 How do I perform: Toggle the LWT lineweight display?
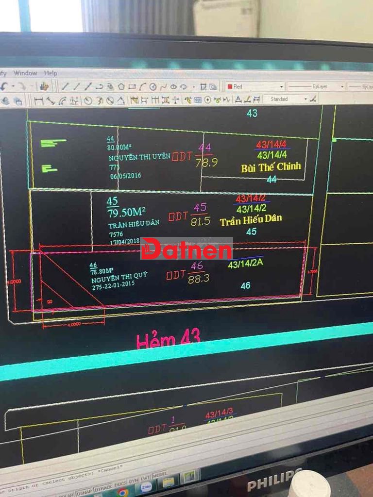(145, 477)
